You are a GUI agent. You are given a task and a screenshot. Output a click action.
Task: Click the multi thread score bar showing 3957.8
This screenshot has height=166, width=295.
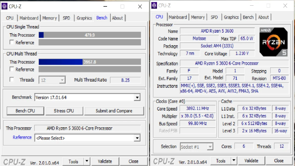coord(90,62)
